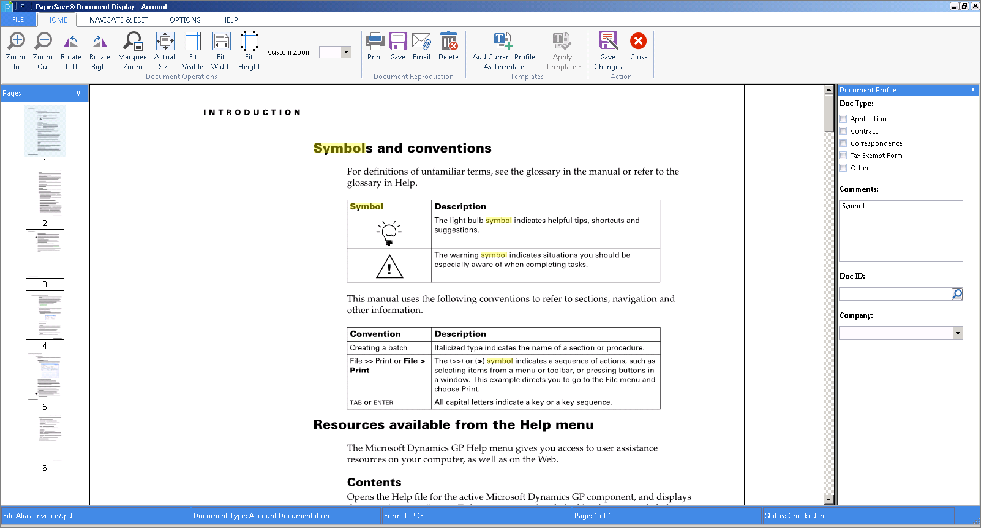View page 6 thumbnail
The height and width of the screenshot is (528, 981).
point(45,437)
